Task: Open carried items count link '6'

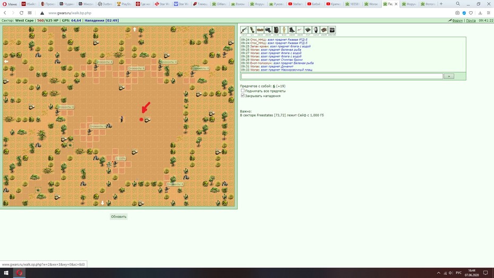Action: 274,86
